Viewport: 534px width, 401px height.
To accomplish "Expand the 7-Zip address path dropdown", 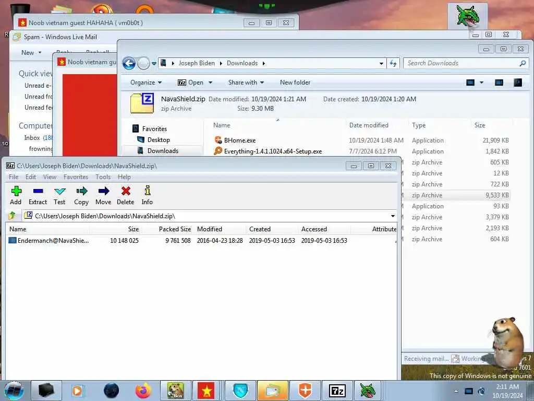I will [x=393, y=216].
